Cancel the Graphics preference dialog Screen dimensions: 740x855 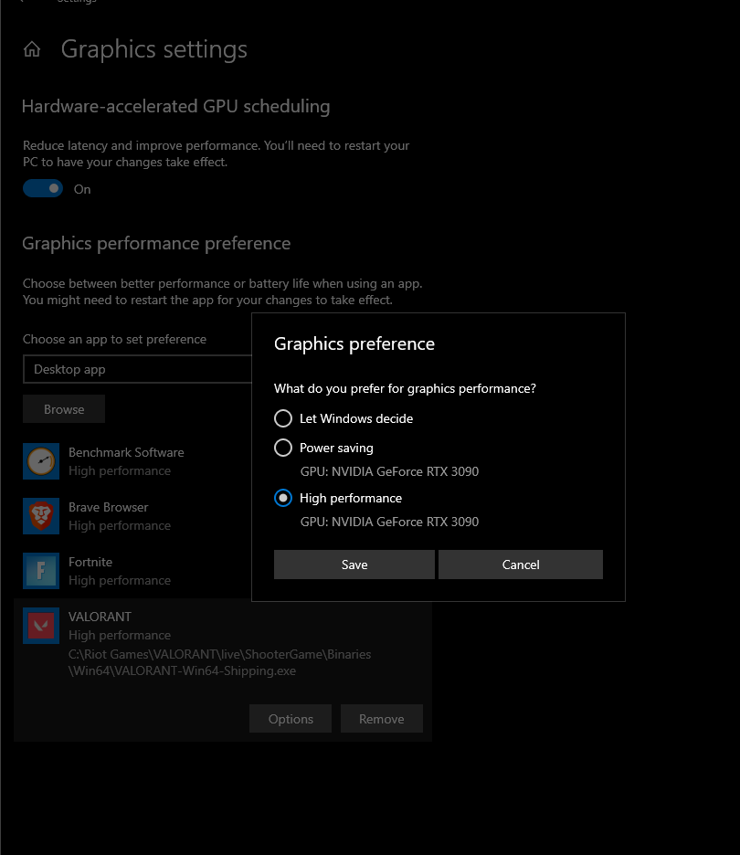[x=521, y=565]
